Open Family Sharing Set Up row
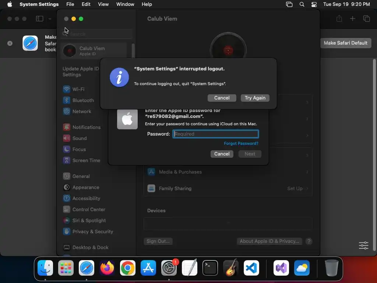 click(x=228, y=188)
